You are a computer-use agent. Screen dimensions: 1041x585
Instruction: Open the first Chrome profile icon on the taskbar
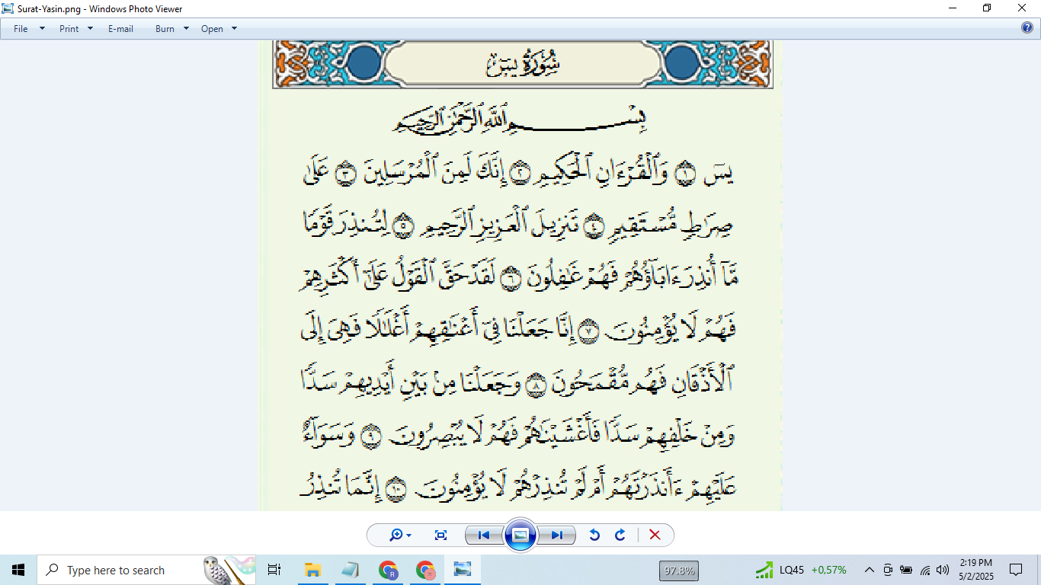pos(388,570)
